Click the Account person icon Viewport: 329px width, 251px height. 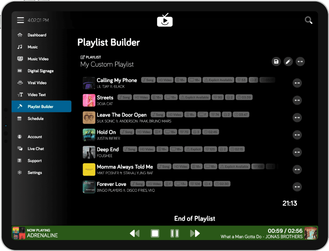pyautogui.click(x=19, y=137)
